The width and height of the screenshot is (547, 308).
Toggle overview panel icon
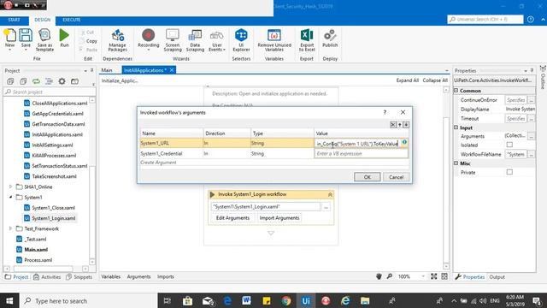point(444,276)
